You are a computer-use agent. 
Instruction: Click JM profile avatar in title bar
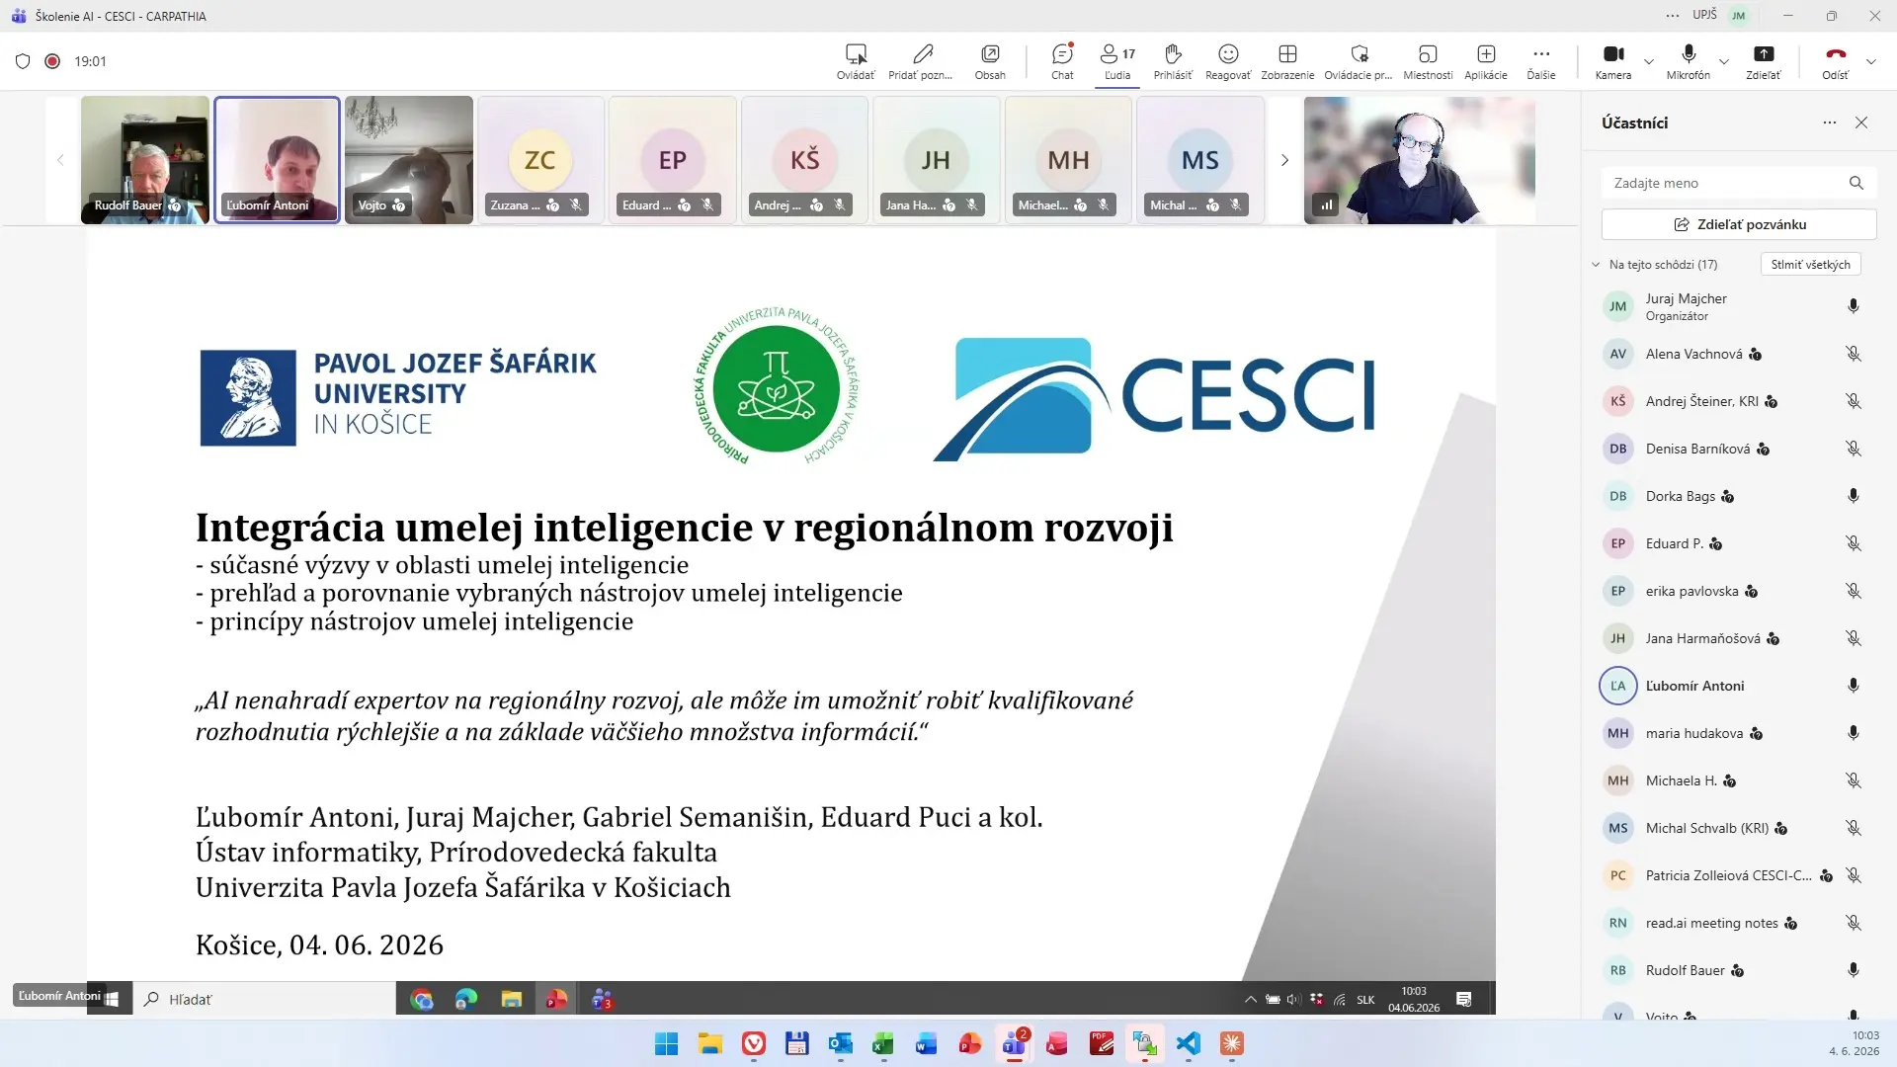[1739, 16]
